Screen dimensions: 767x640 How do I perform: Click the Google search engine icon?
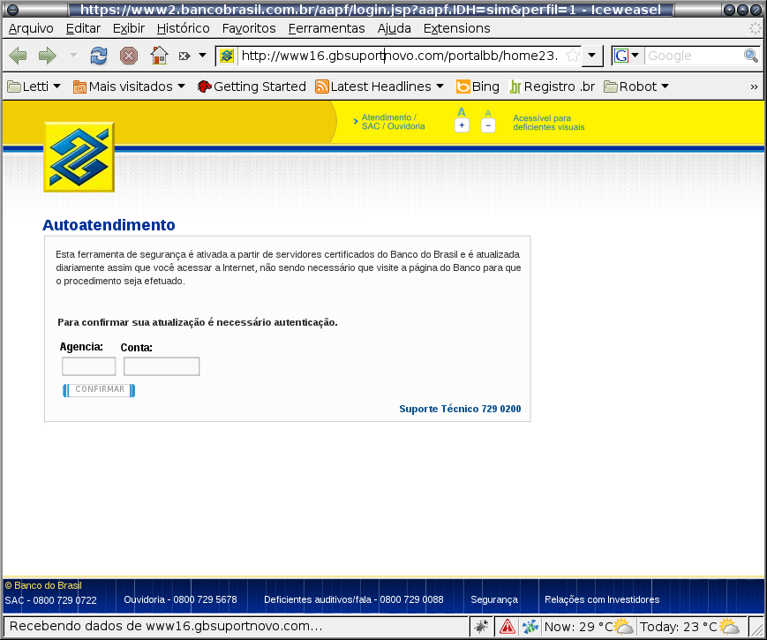click(621, 56)
